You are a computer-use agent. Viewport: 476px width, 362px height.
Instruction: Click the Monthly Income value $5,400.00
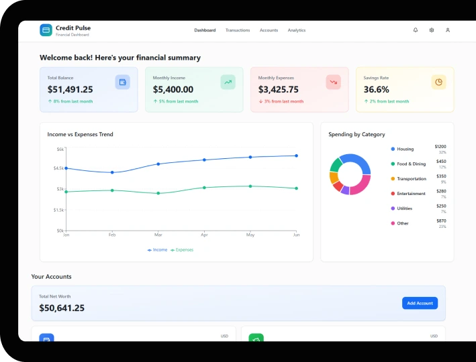coord(173,89)
